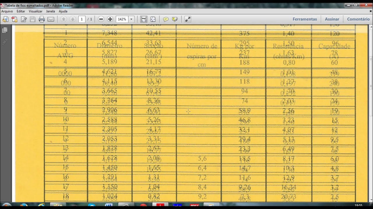Click the window title Tabela de fios esmaltados.pdf
Viewport: 373px width, 209px height.
pos(27,6)
